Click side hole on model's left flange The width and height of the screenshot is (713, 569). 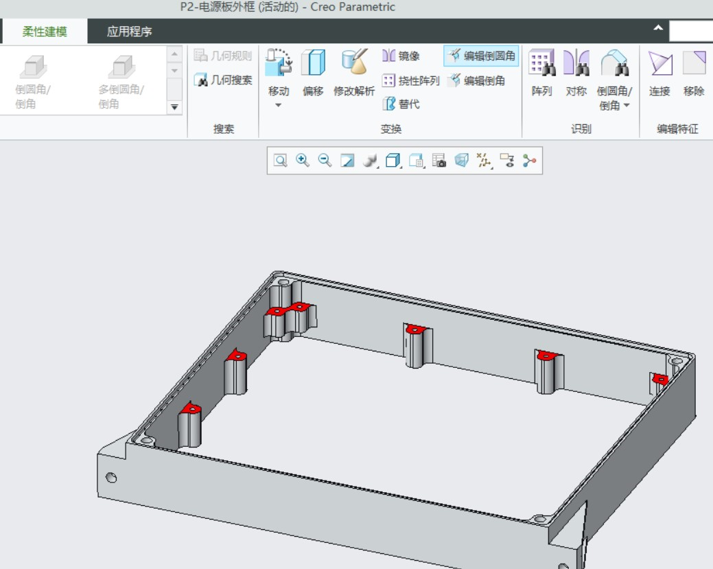(111, 478)
